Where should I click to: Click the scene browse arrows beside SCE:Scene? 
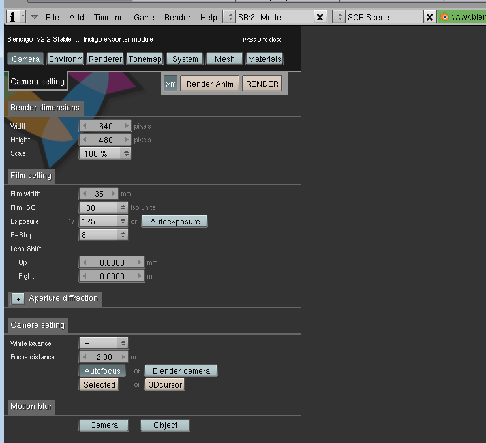[339, 17]
